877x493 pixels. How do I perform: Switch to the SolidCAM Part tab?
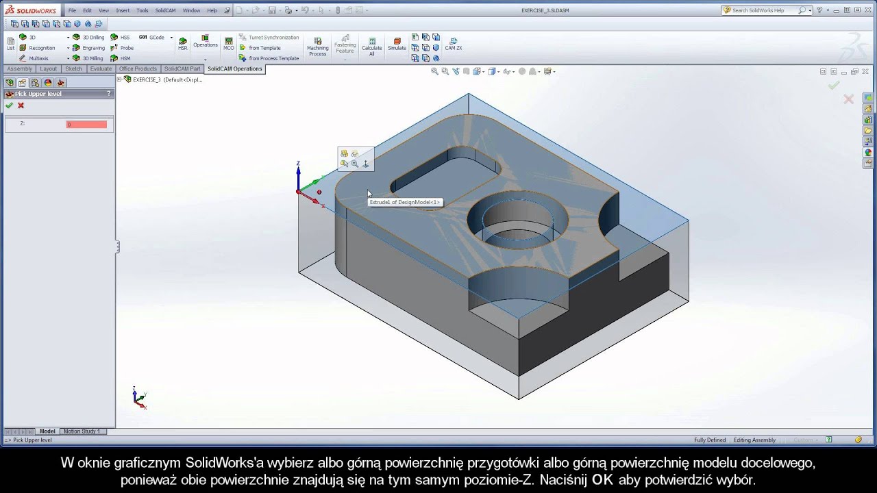182,68
